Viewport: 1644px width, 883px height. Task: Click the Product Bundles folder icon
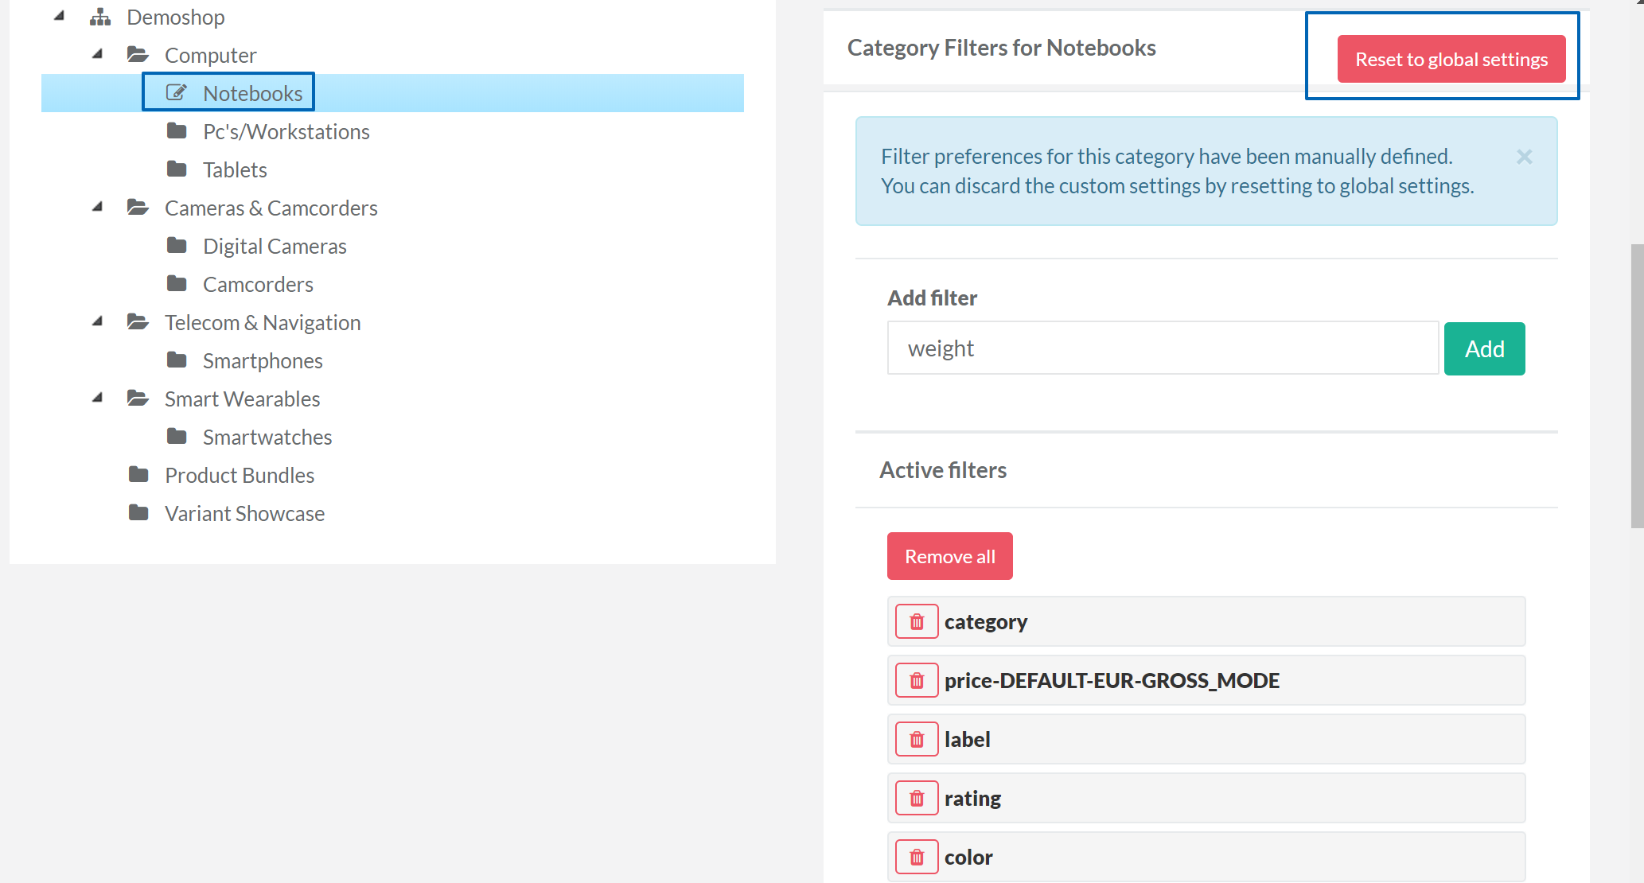[x=138, y=475]
